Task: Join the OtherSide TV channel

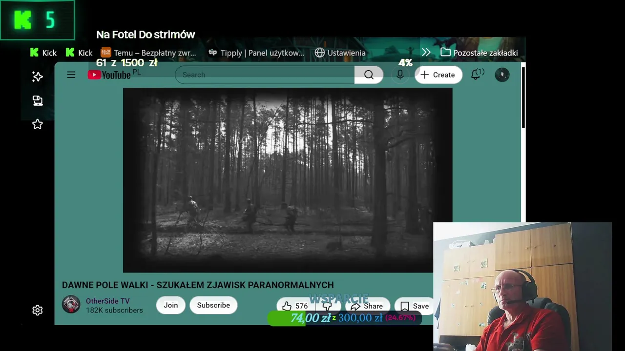Action: pyautogui.click(x=171, y=305)
